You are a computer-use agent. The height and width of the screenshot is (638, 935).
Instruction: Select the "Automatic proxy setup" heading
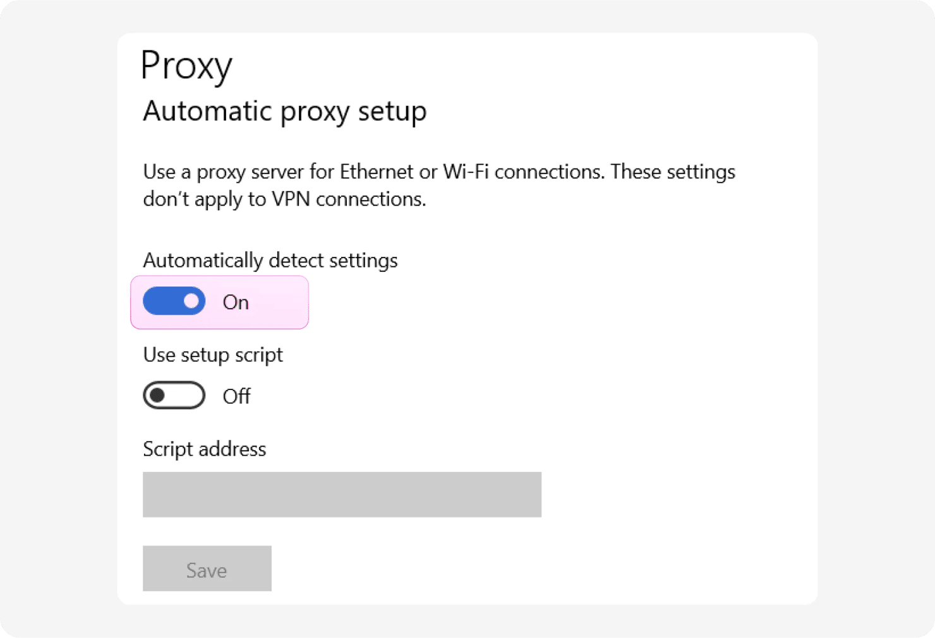point(285,112)
